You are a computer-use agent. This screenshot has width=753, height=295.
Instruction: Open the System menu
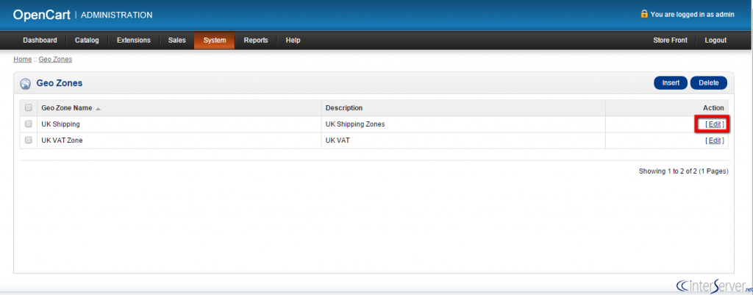point(214,40)
